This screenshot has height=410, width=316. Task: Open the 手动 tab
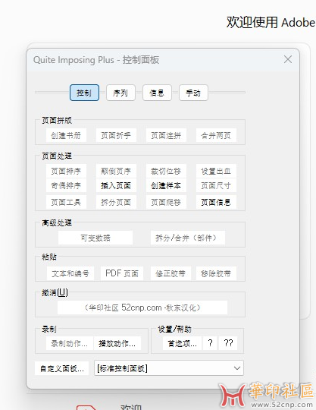(193, 93)
